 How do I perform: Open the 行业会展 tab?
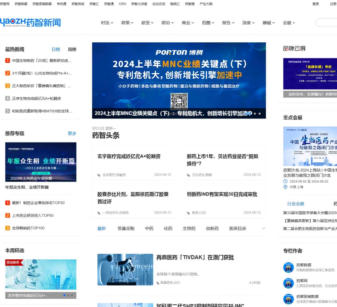pos(296,204)
